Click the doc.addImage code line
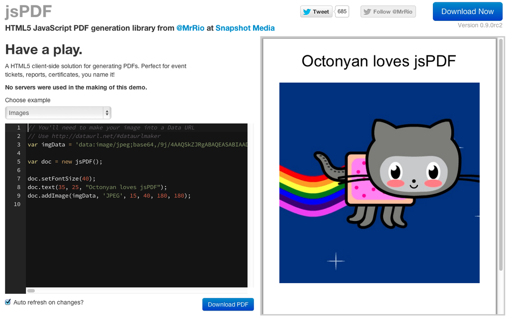This screenshot has width=509, height=321. coord(109,196)
